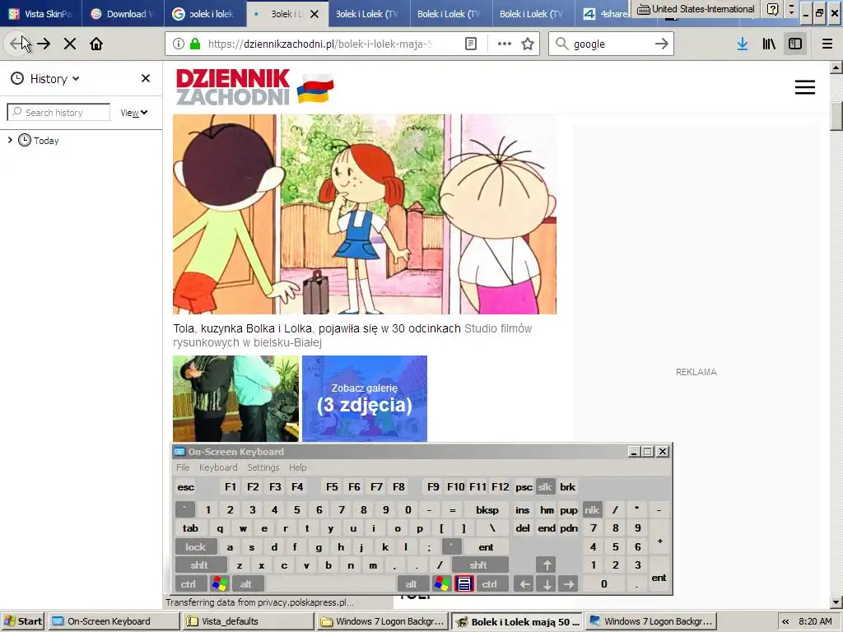Screen dimensions: 843x632
Task: Click the right Windows logo key
Action: pyautogui.click(x=442, y=583)
